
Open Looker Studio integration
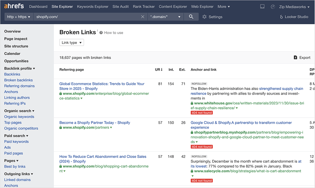(x=294, y=17)
